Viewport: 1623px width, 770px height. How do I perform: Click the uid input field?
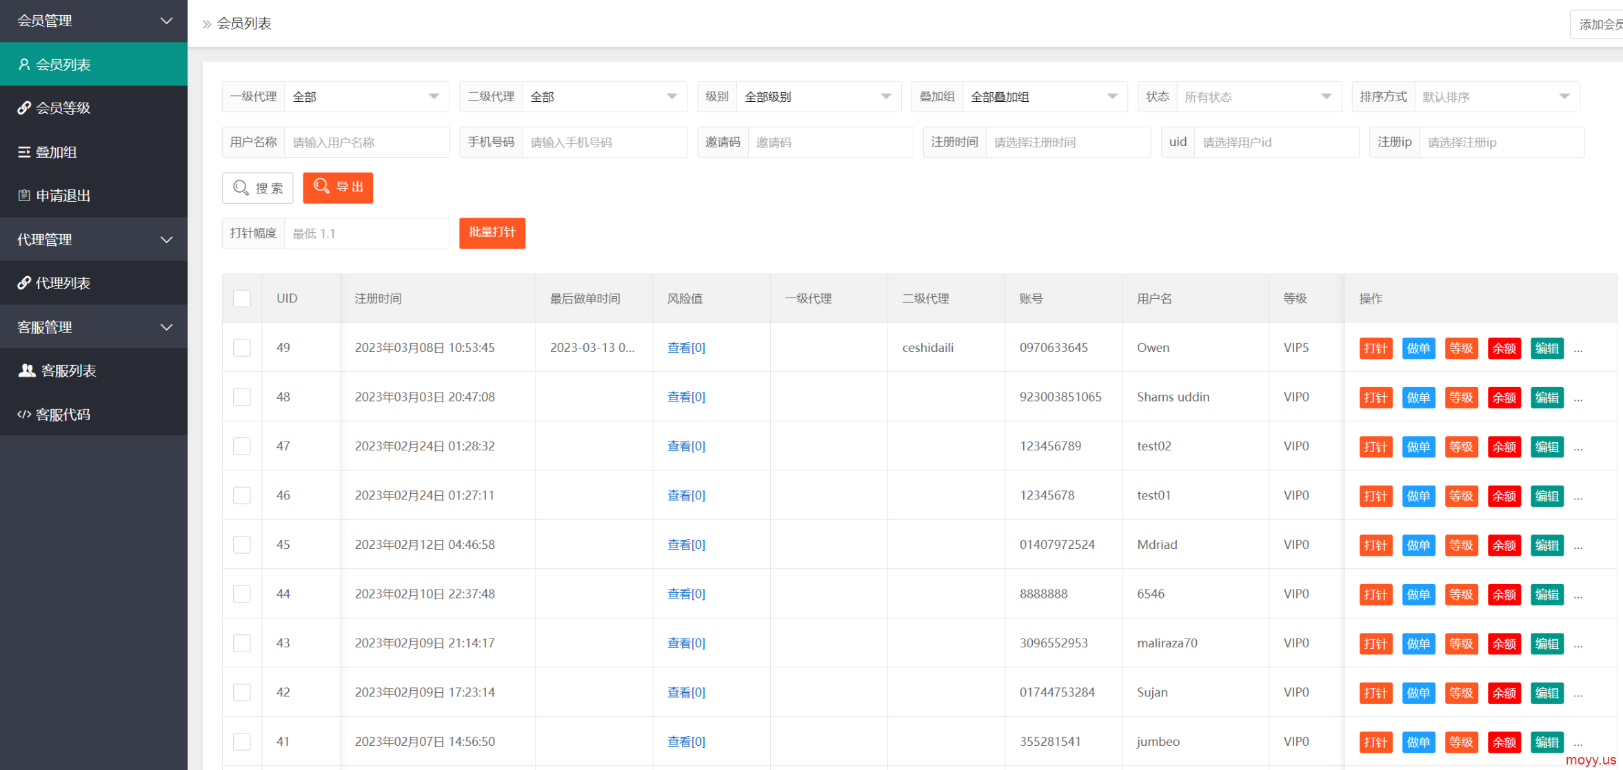(1276, 142)
